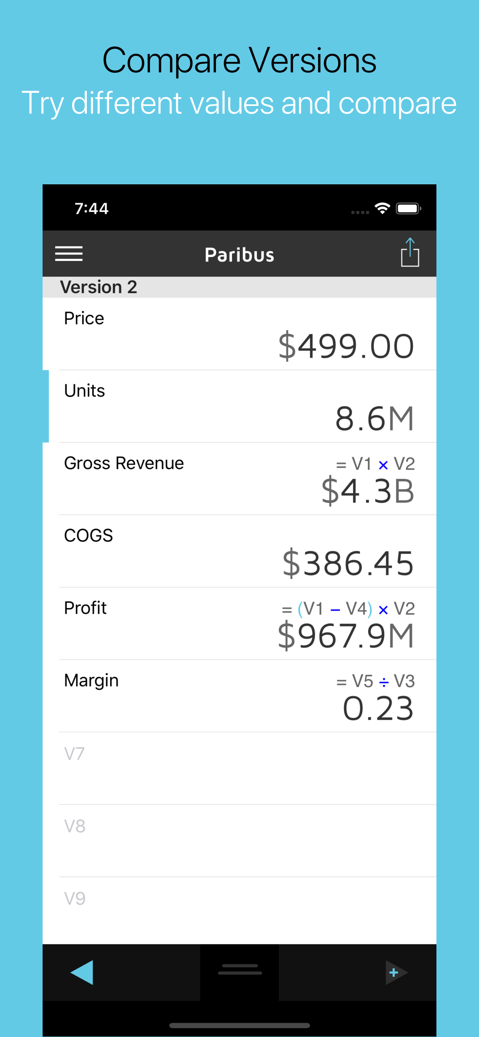Screen dimensions: 479x1037
Task: Edit the COGS value $386.45
Action: pyautogui.click(x=348, y=563)
